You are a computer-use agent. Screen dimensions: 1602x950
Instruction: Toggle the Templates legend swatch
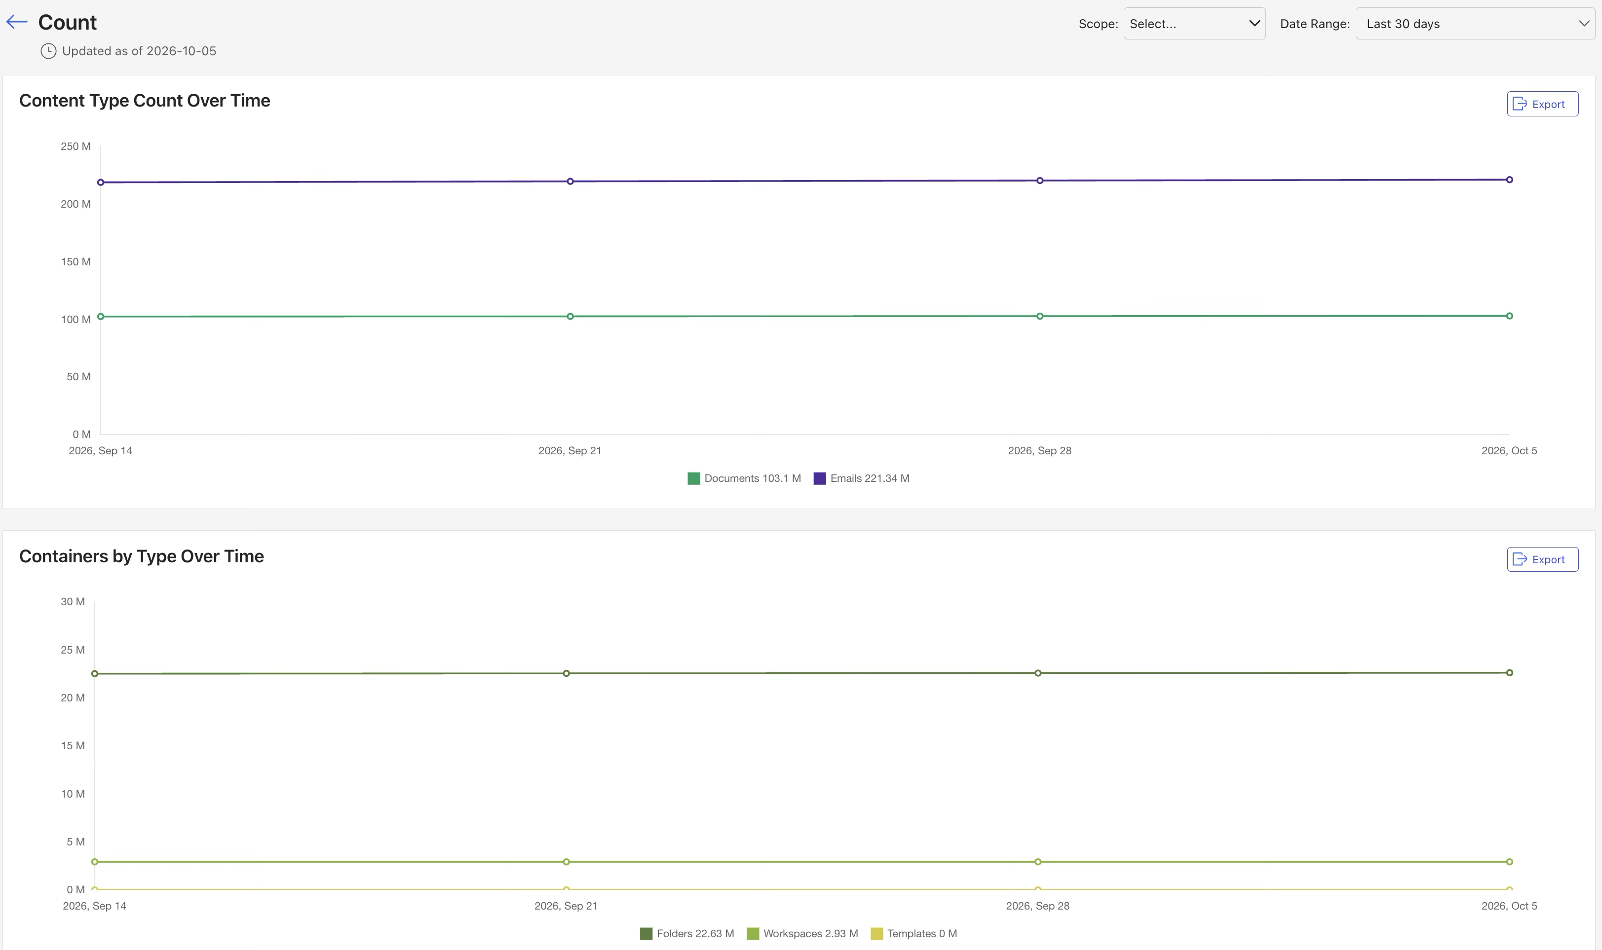click(x=877, y=933)
